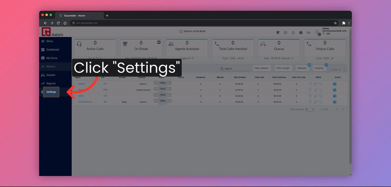Open the Filter Queues dropdown
The height and width of the screenshot is (187, 391).
click(262, 68)
